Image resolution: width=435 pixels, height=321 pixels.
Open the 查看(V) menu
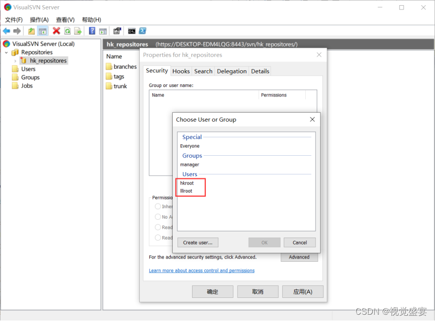pyautogui.click(x=65, y=20)
